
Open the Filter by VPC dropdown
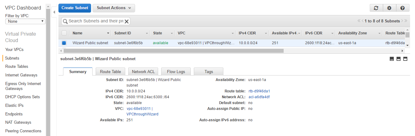(x=25, y=21)
